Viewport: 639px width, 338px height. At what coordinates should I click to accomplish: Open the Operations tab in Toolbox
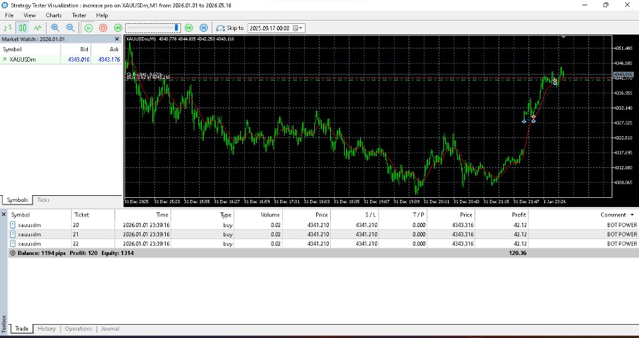coord(79,329)
